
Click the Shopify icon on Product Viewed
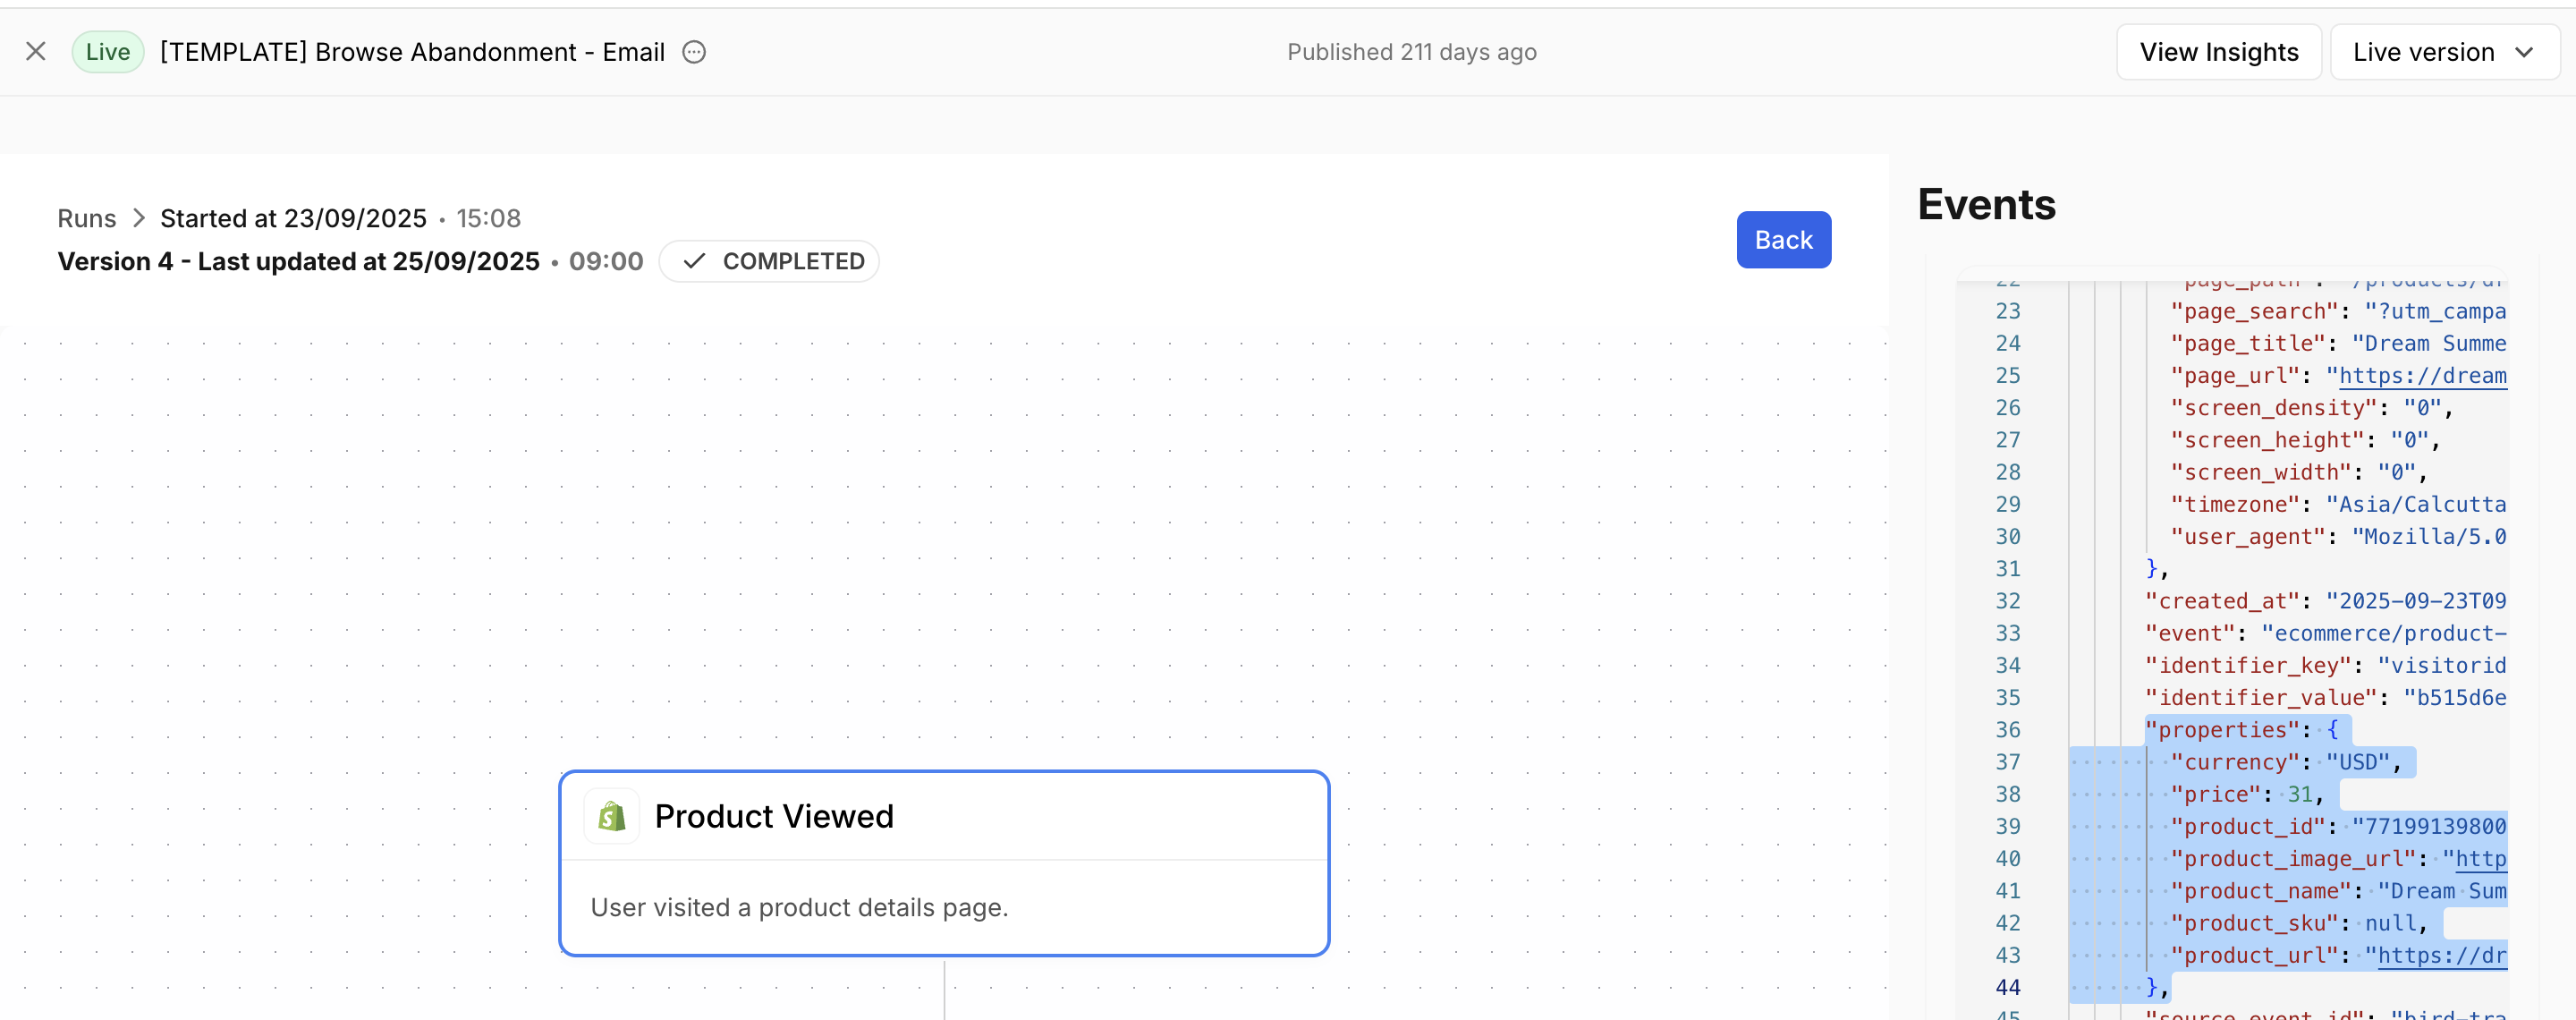611,816
